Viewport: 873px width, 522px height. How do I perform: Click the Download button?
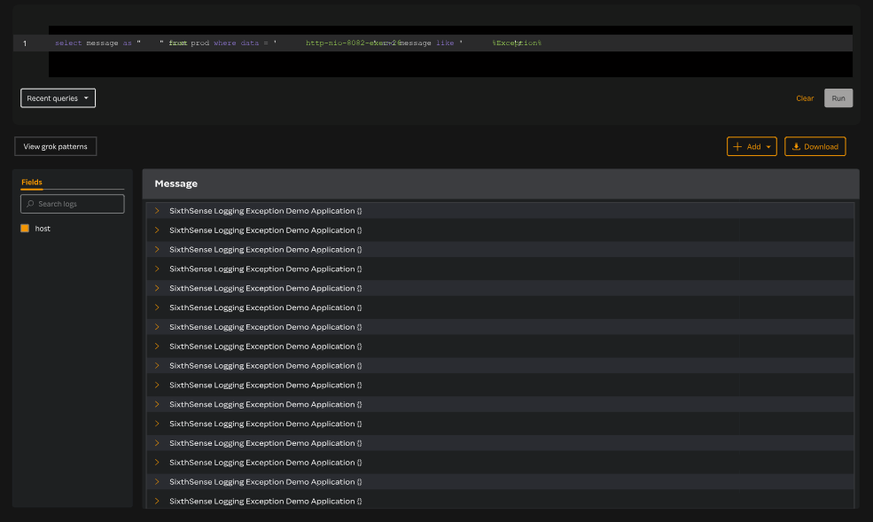tap(815, 146)
